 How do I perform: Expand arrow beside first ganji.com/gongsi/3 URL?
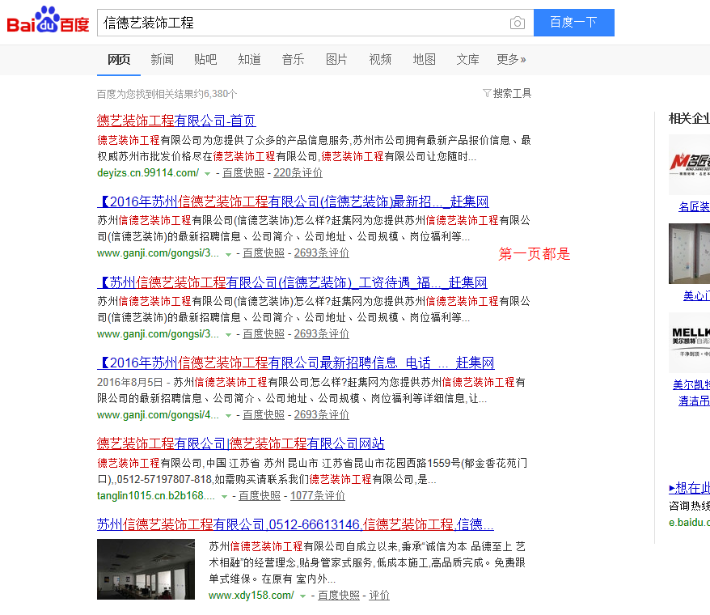click(229, 254)
